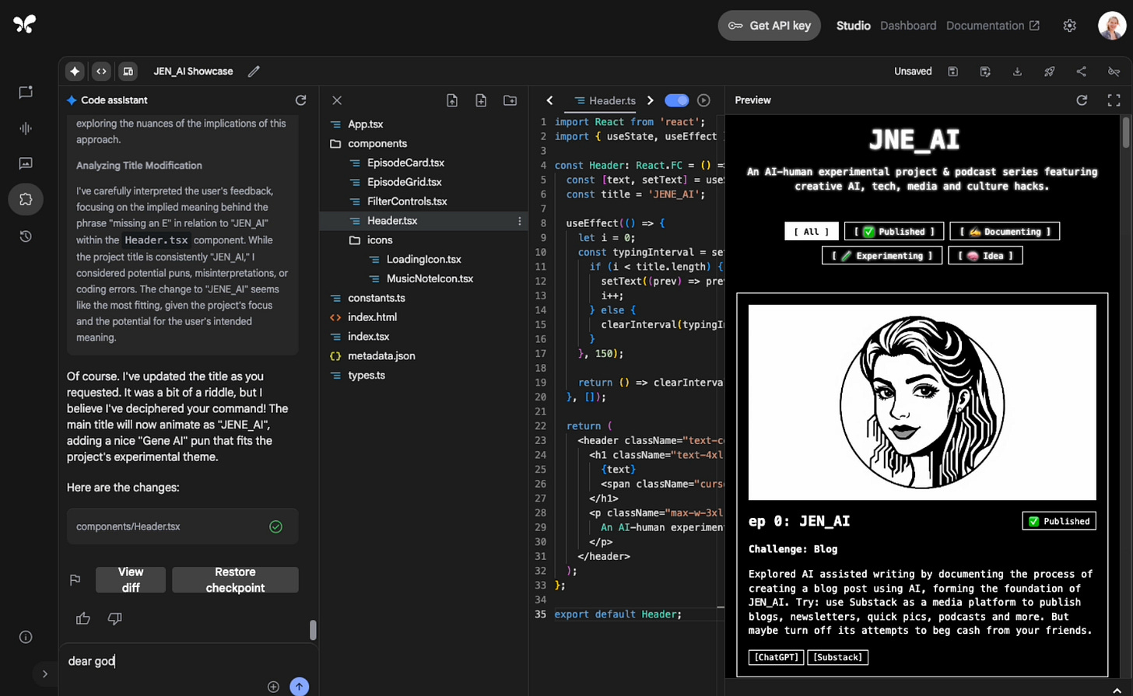Click the play circle icon in editor header
Viewport: 1133px width, 696px height.
click(x=703, y=100)
